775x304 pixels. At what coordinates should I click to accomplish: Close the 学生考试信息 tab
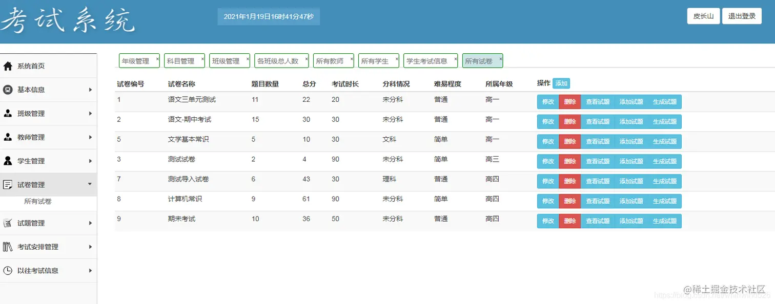[x=456, y=59]
